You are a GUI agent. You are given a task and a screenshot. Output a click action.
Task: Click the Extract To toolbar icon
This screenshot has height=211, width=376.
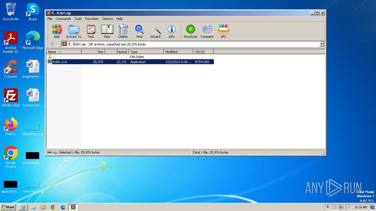point(74,31)
